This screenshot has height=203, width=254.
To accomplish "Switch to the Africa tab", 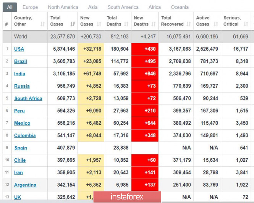I will (x=155, y=7).
